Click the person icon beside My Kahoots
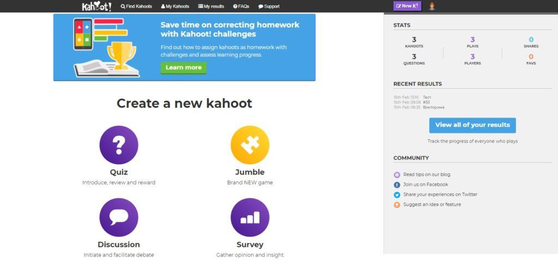558x263 pixels. [163, 7]
